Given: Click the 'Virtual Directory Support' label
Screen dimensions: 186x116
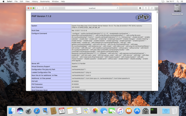Looking at the screenshot, I should [41, 66].
